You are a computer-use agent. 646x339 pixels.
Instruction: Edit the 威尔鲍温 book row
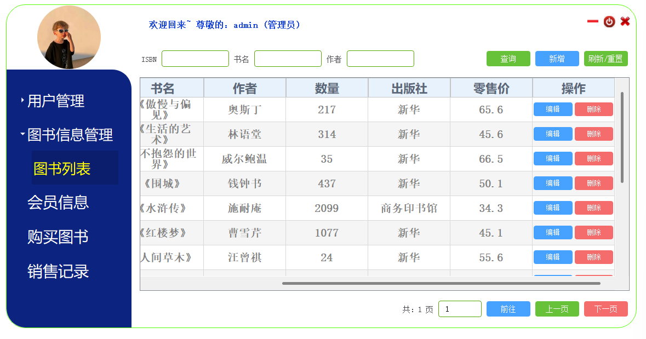click(553, 159)
